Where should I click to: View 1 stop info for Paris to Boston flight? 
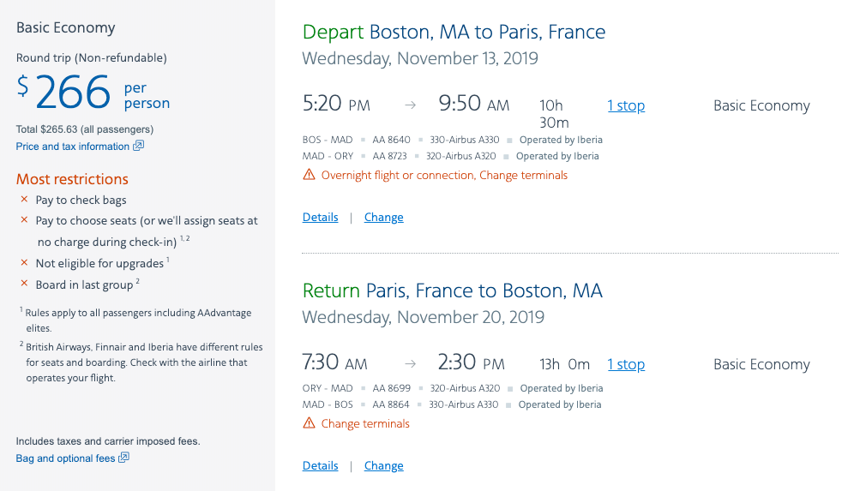[626, 364]
